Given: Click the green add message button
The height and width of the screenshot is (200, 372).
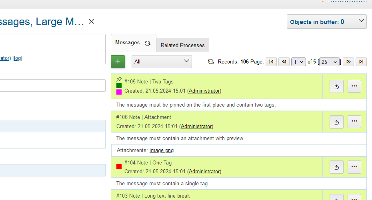Looking at the screenshot, I should 118,61.
